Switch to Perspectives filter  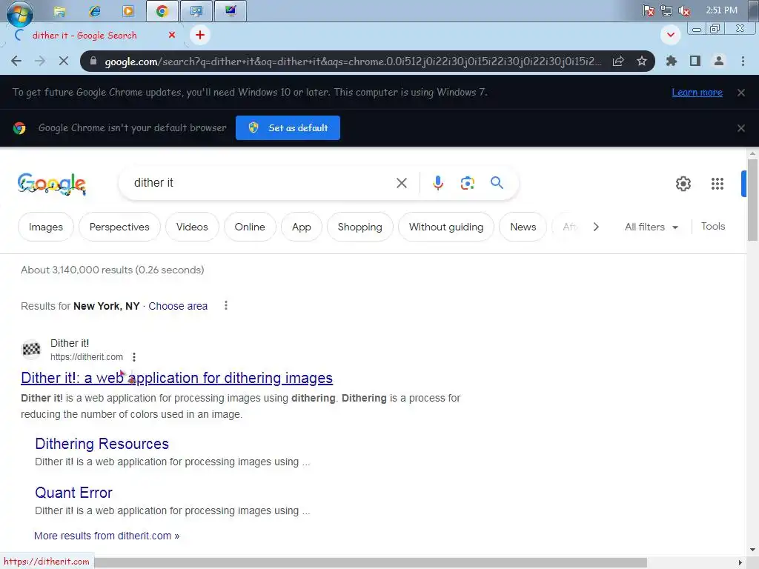point(119,227)
